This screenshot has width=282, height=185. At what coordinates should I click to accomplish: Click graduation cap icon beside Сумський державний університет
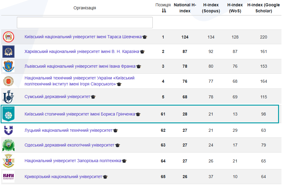pos(93,97)
